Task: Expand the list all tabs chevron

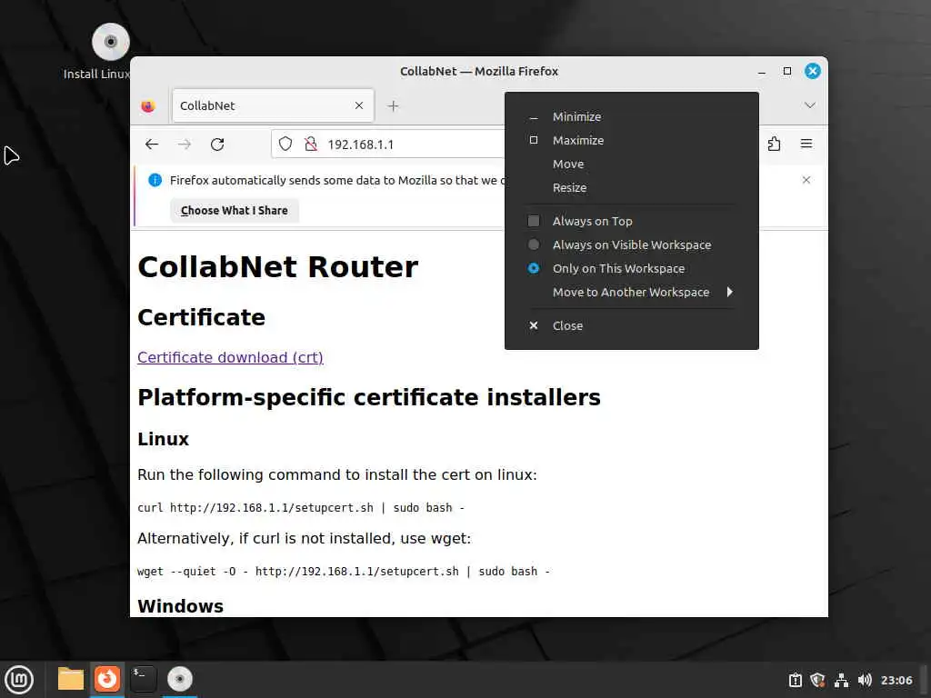Action: (809, 105)
